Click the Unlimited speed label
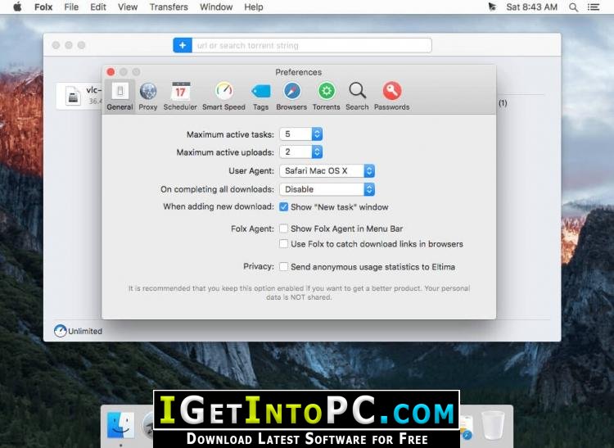This screenshot has height=448, width=614. tap(85, 331)
